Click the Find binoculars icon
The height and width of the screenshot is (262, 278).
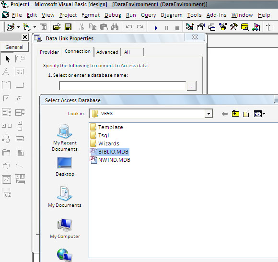point(115,27)
